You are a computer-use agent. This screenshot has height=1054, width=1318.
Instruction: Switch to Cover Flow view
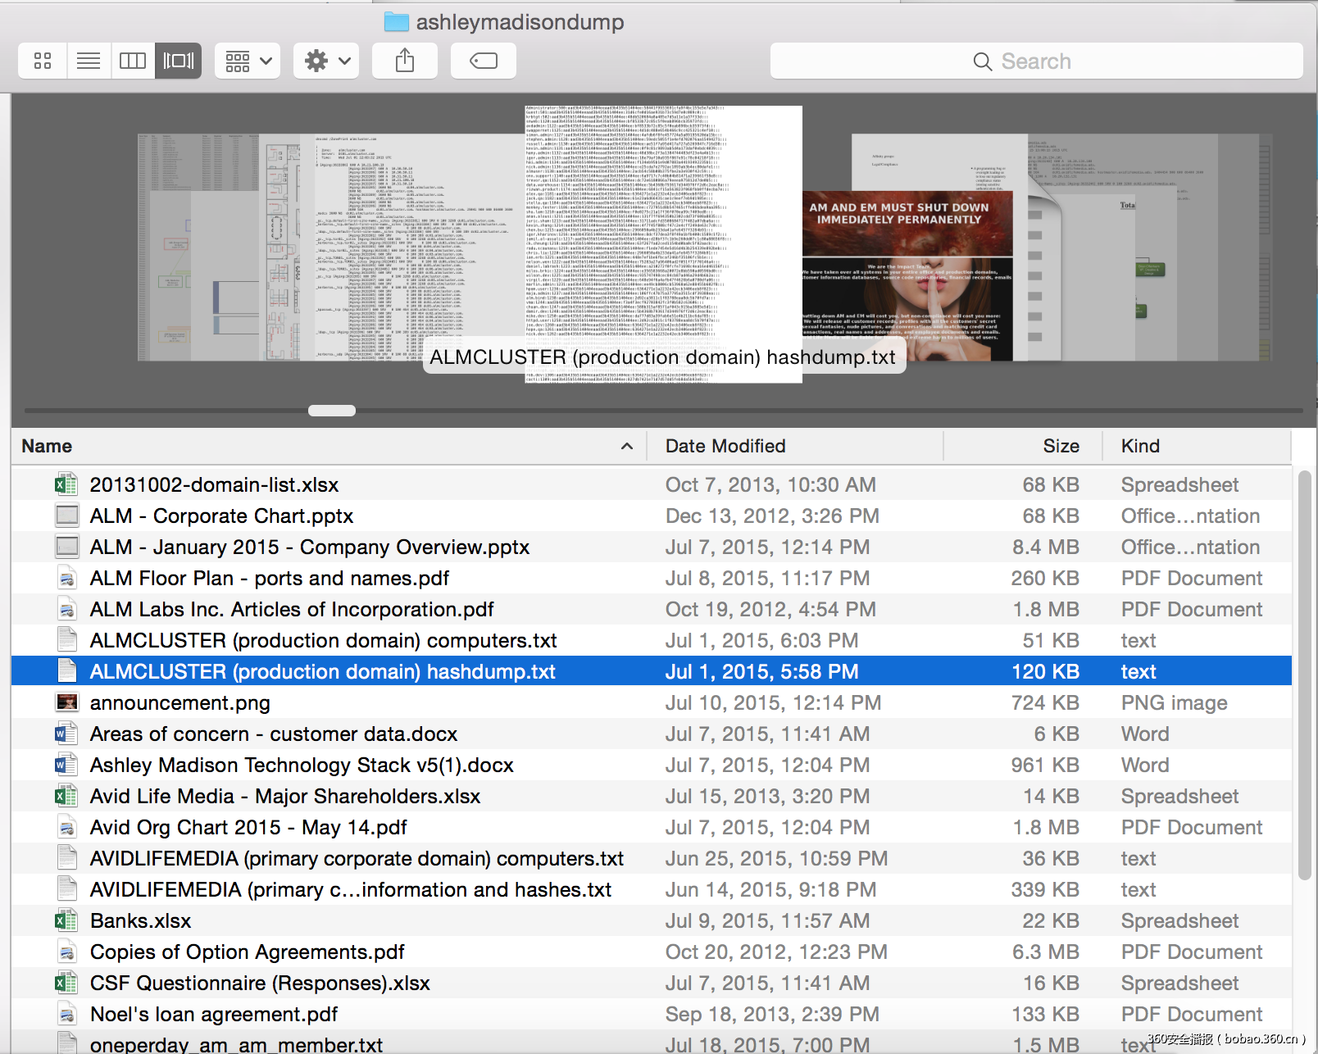pos(179,61)
